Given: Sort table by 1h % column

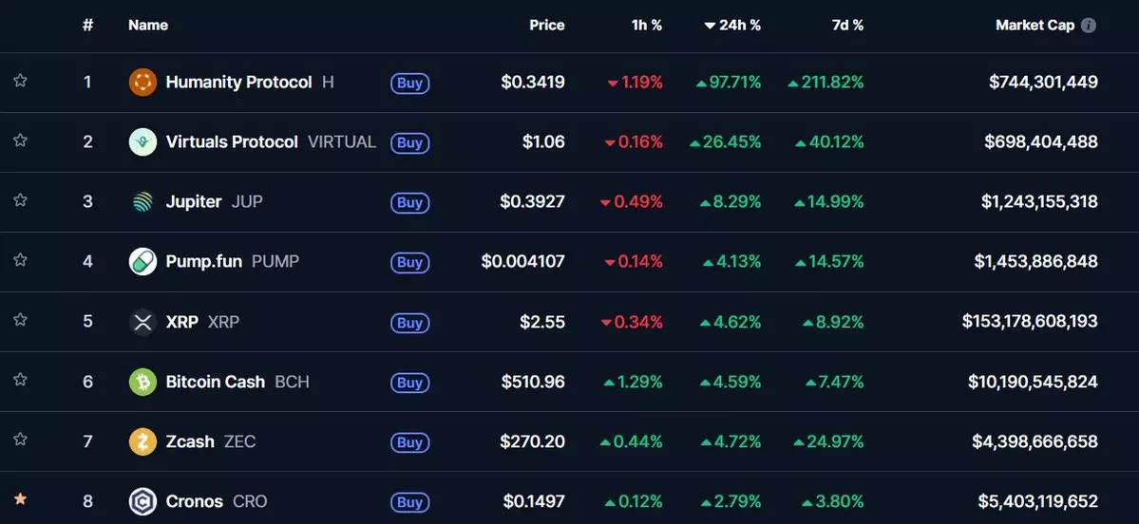Looking at the screenshot, I should coord(646,26).
